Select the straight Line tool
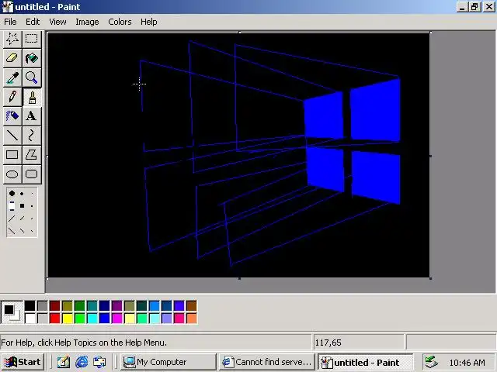Screen dimensions: 497x372 [12, 136]
